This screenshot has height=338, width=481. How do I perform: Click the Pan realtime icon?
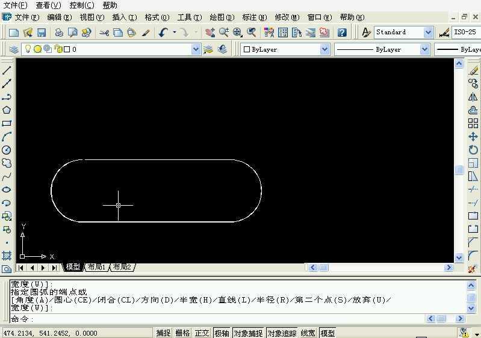click(210, 32)
